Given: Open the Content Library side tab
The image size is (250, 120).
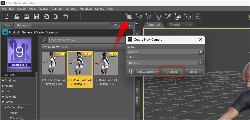Looking at the screenshot, I should 137,93.
